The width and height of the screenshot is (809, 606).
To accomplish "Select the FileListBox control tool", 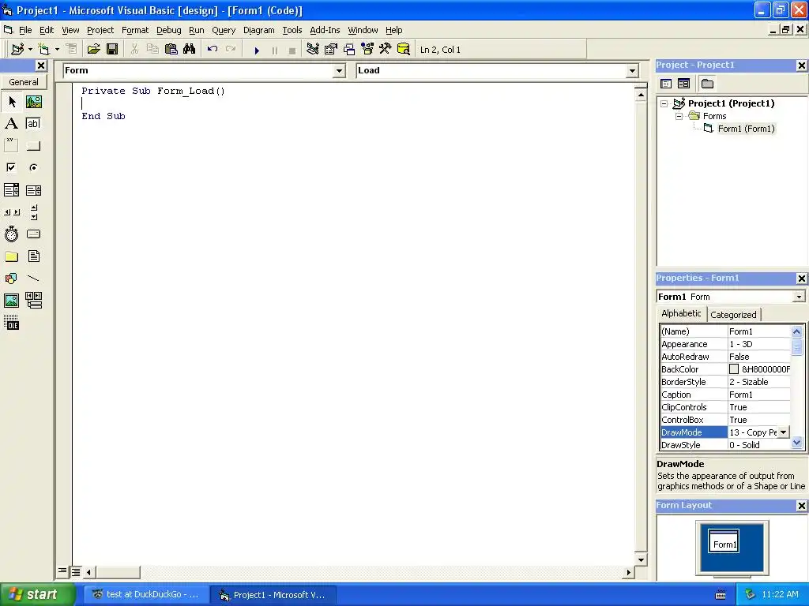I will [33, 256].
